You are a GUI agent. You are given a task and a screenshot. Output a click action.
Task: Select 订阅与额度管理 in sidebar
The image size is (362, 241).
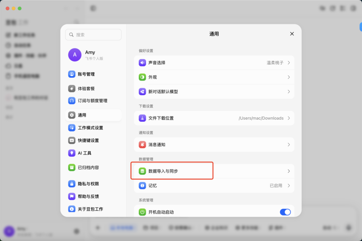[93, 101]
